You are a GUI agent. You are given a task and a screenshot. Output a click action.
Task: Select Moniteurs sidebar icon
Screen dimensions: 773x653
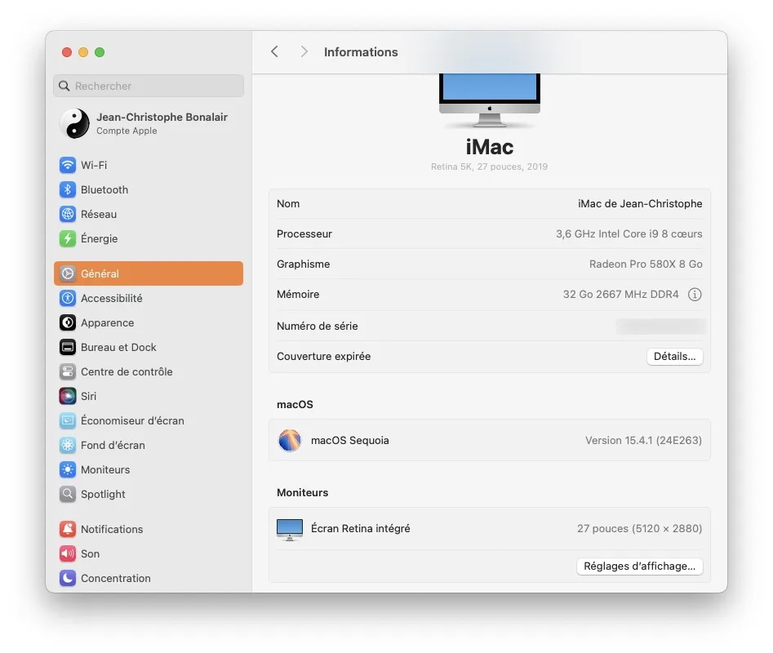click(68, 469)
